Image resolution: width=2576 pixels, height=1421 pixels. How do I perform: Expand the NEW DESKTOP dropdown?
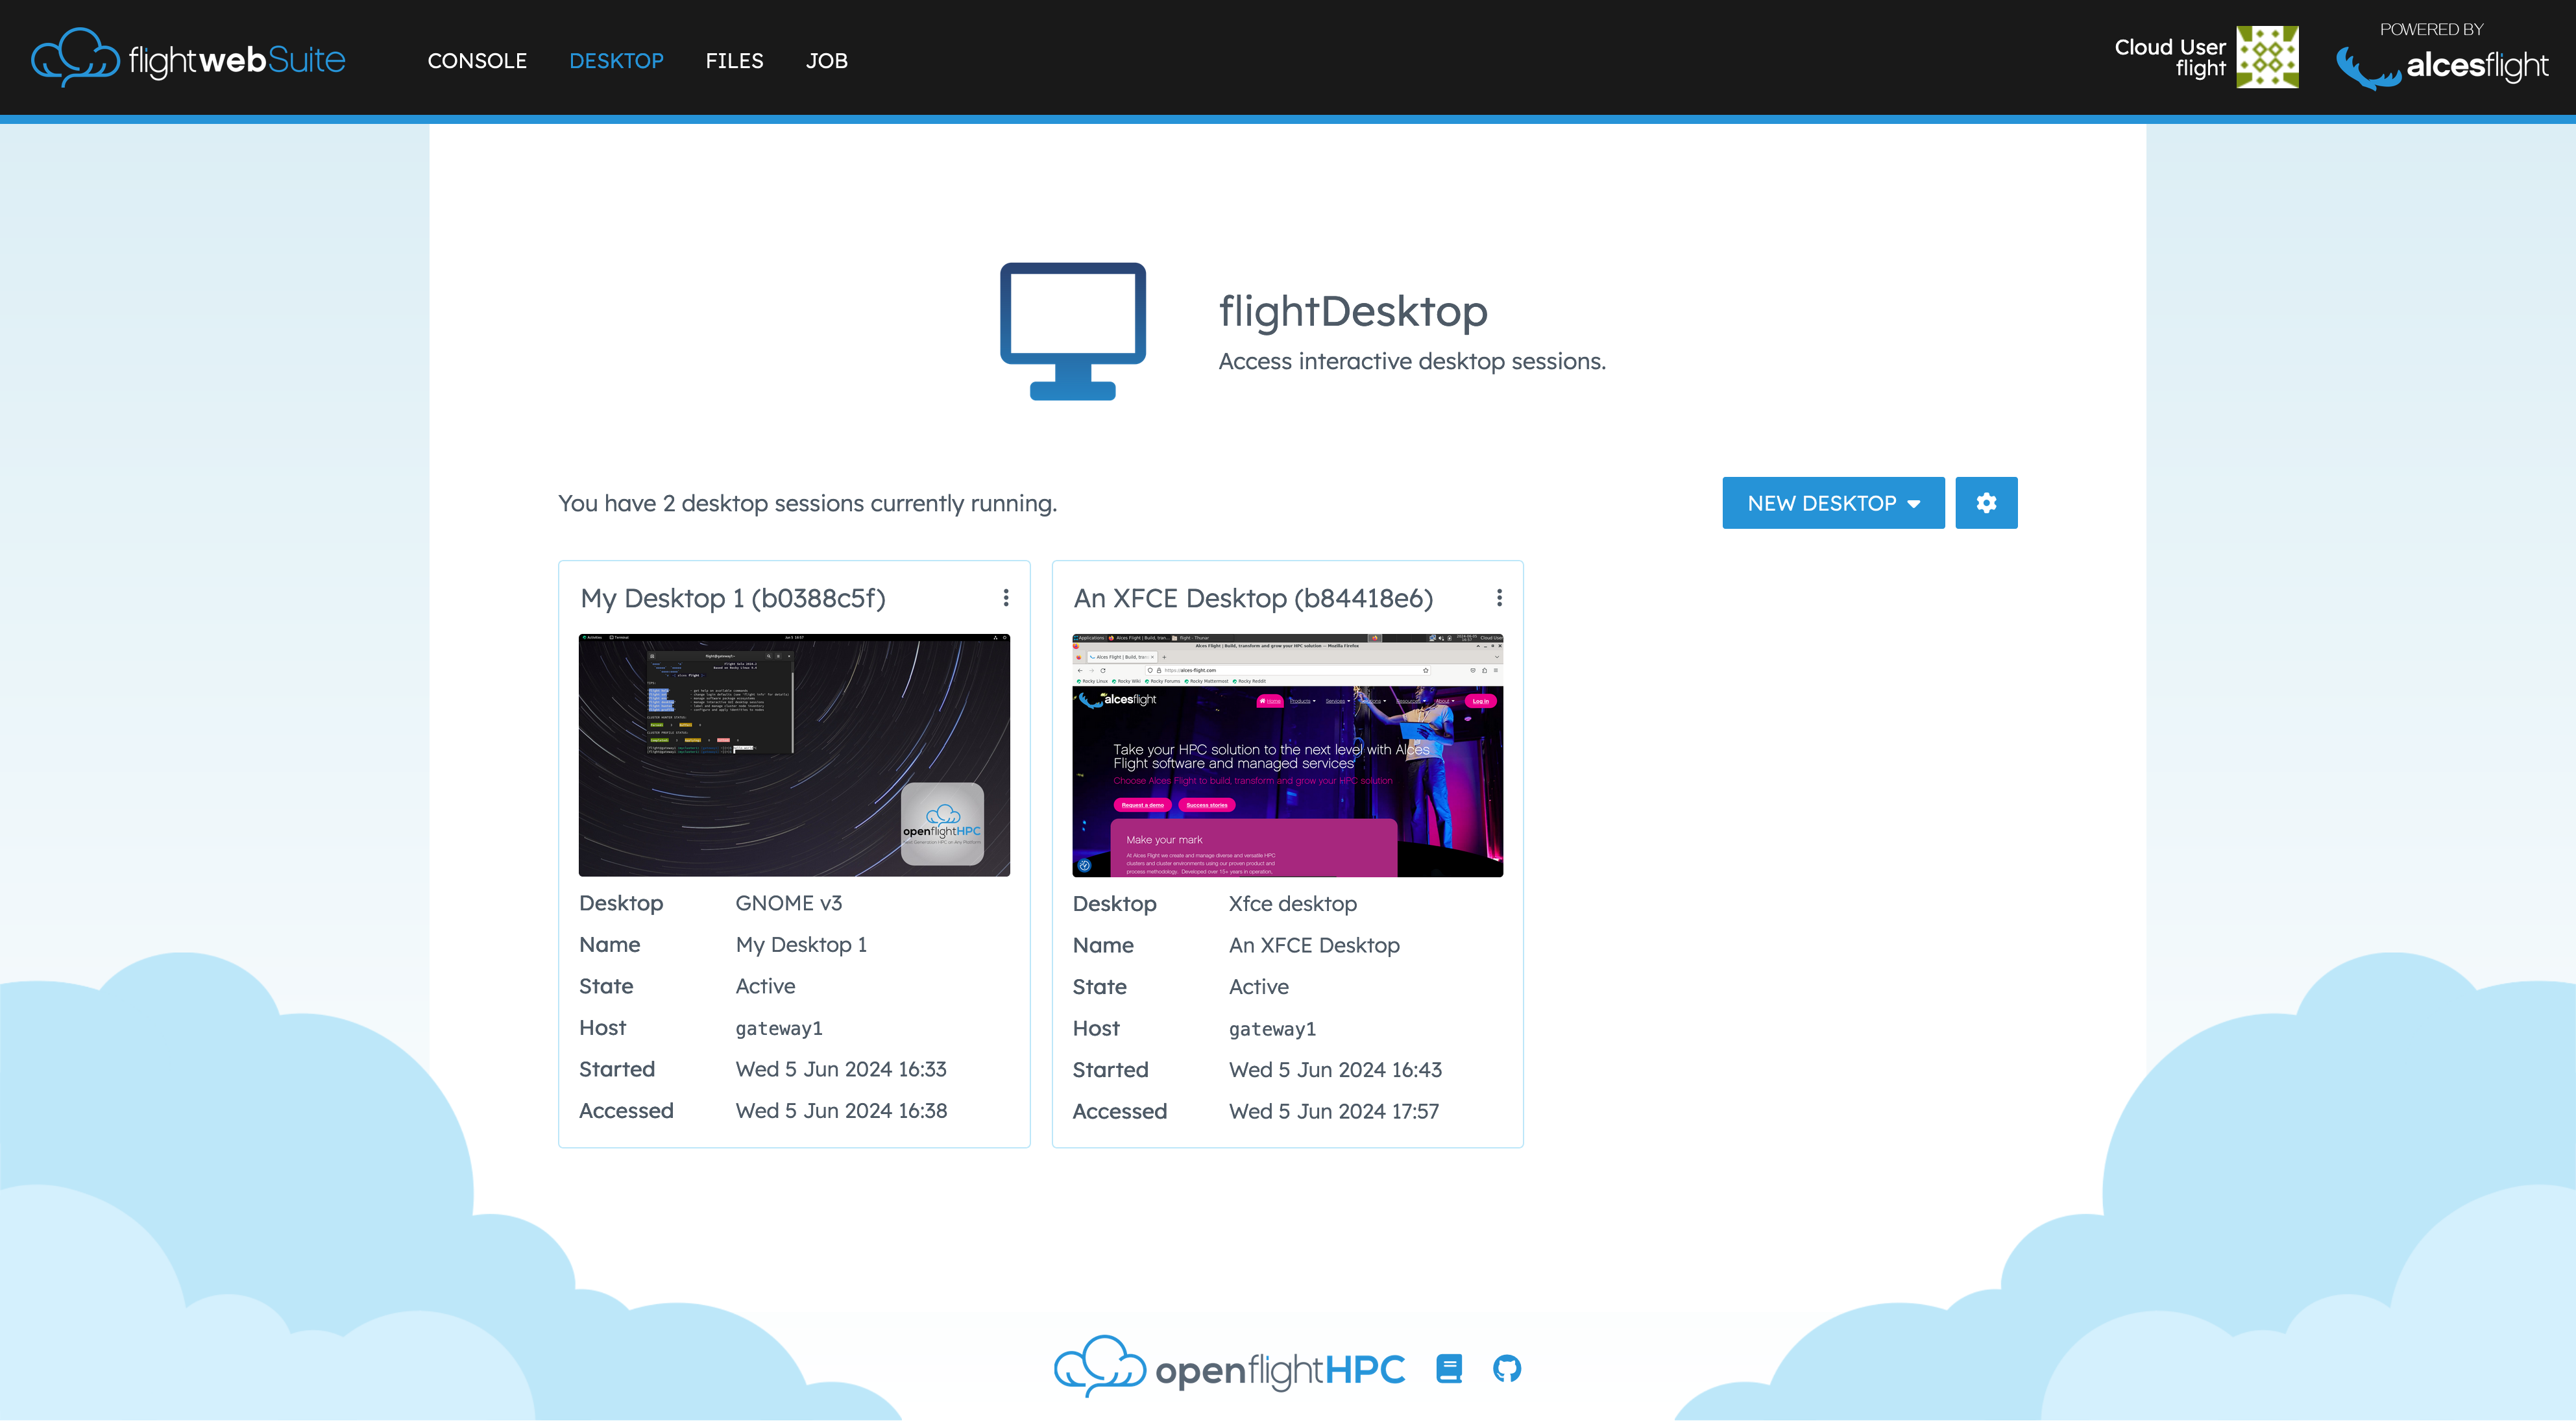pos(1913,503)
